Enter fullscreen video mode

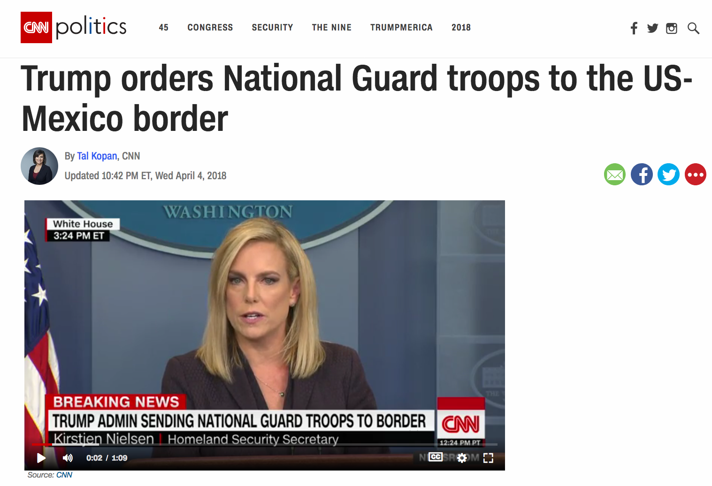pos(488,458)
